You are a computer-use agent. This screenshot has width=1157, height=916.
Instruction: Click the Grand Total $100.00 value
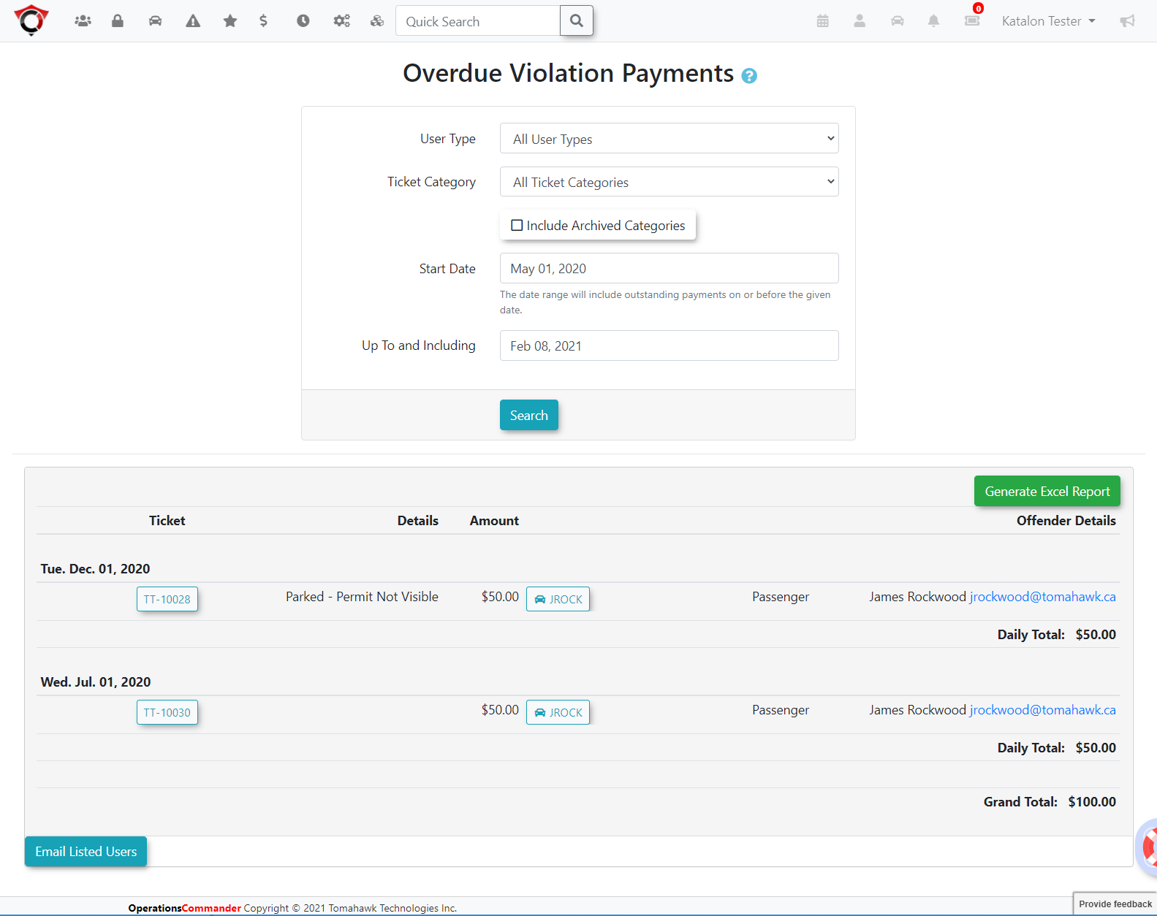pyautogui.click(x=1092, y=802)
